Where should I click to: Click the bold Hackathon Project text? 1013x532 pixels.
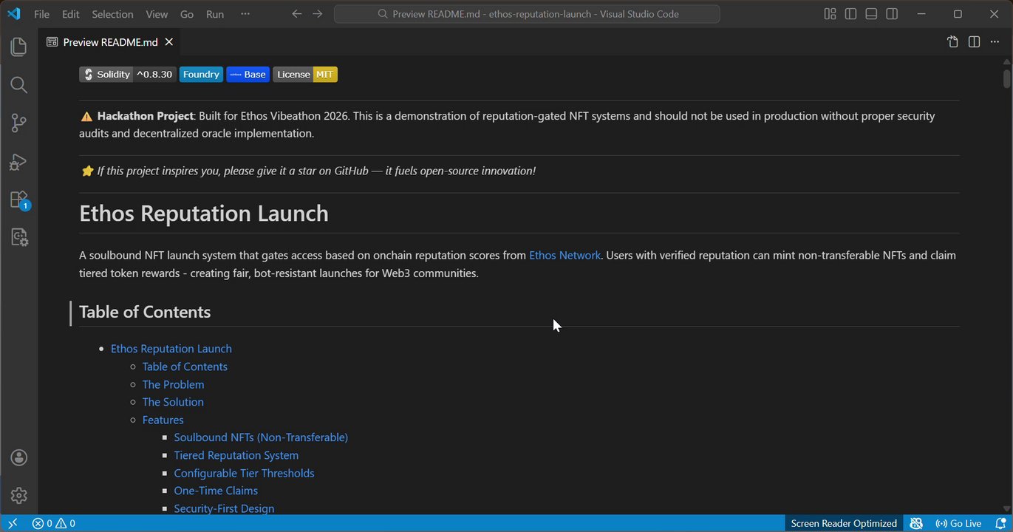coord(145,116)
